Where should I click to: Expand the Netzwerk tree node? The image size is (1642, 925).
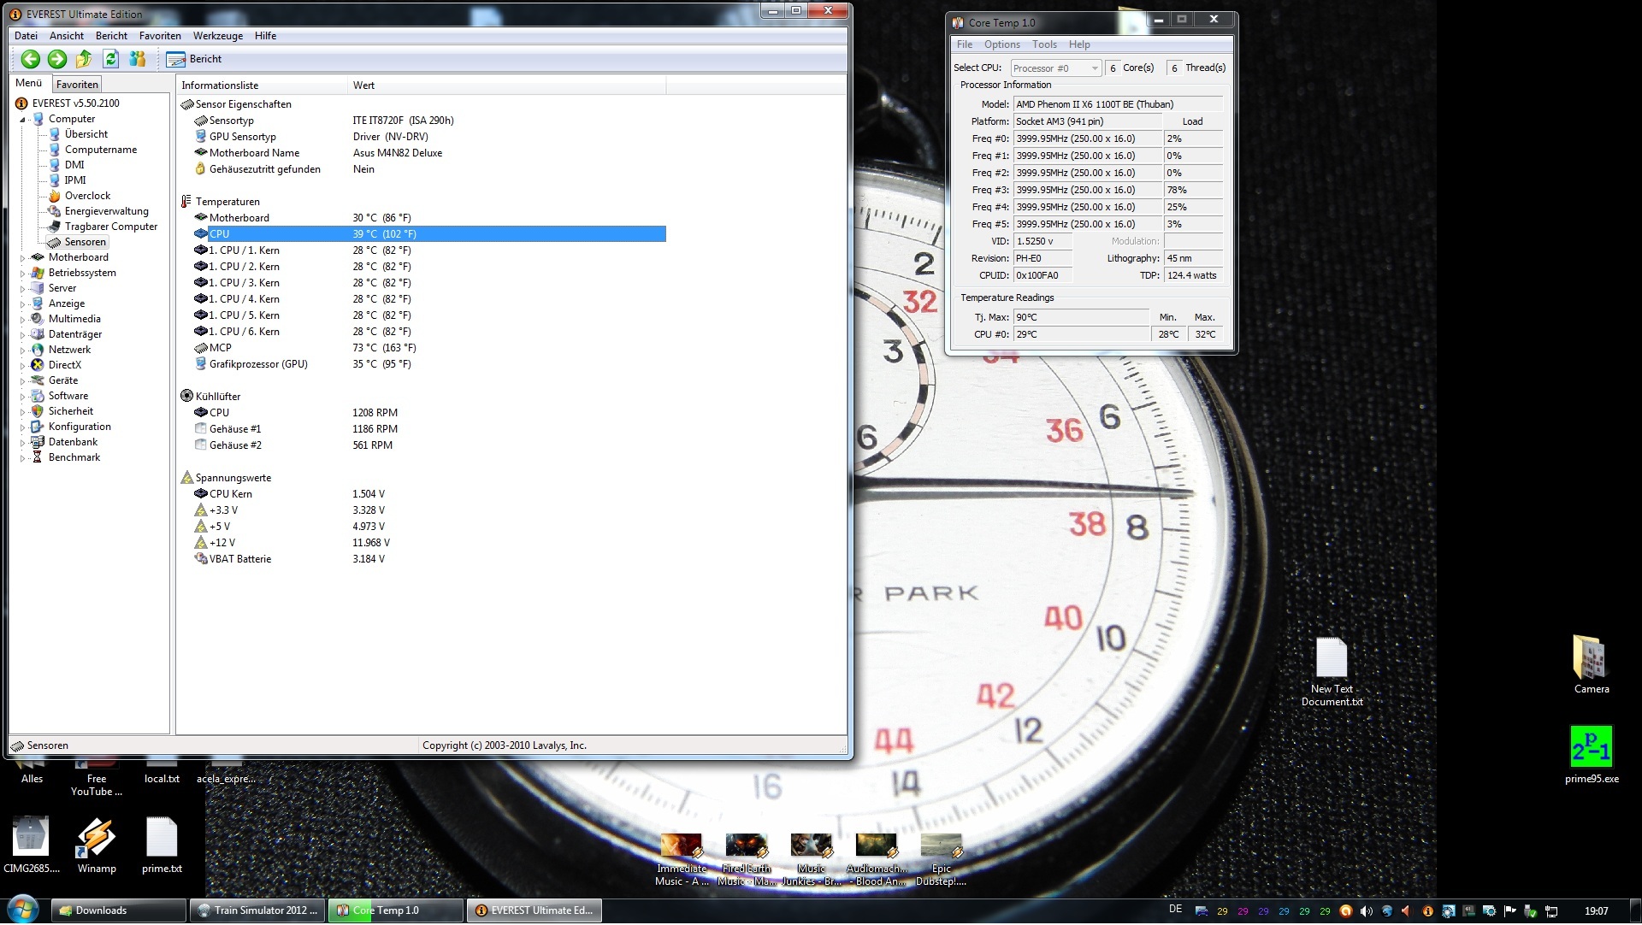coord(23,351)
